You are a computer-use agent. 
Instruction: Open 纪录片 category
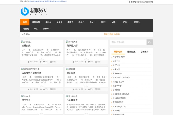pyautogui.click(x=126, y=22)
